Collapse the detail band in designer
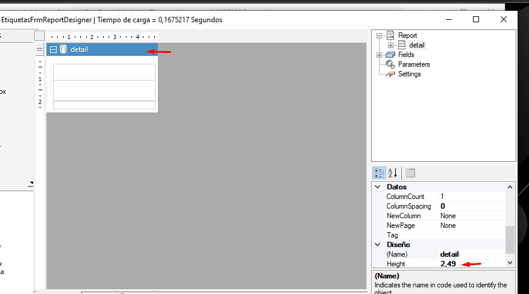The width and height of the screenshot is (529, 294). [54, 49]
